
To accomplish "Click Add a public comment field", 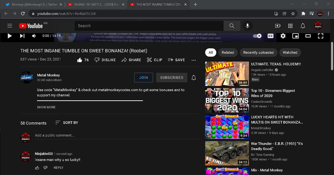I will (117, 135).
